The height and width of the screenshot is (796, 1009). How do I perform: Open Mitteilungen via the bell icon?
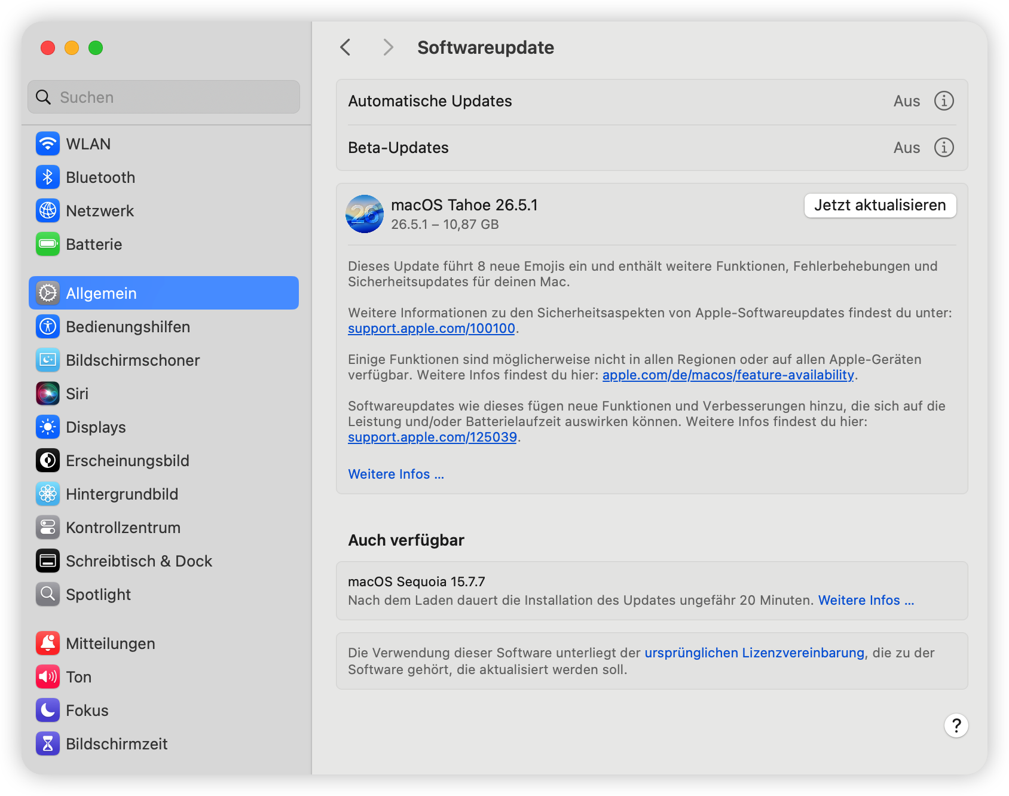click(48, 644)
